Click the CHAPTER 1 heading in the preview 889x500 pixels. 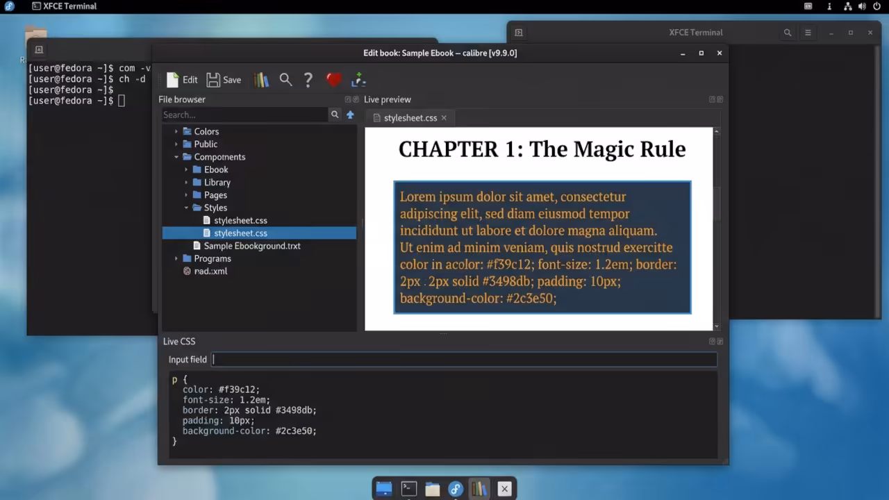tap(542, 149)
